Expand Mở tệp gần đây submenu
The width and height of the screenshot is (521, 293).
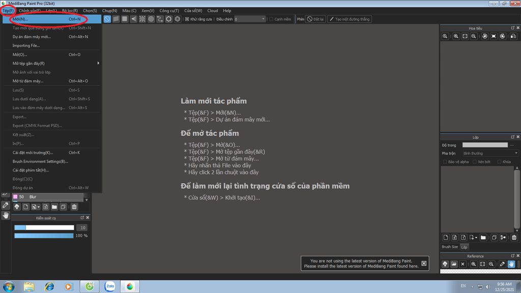click(x=51, y=63)
